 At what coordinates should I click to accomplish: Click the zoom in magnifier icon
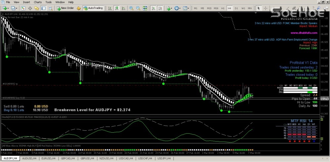pyautogui.click(x=132, y=8)
